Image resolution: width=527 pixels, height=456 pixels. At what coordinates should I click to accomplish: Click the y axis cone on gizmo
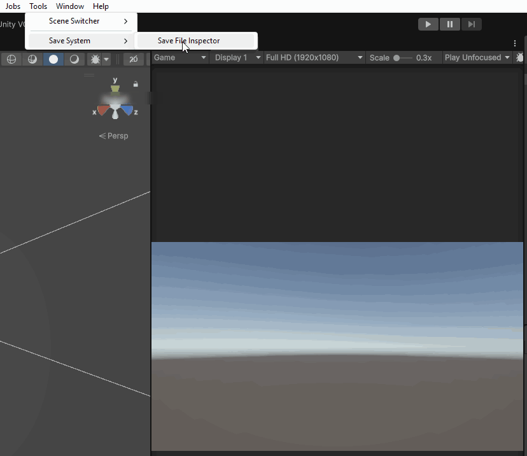click(115, 88)
